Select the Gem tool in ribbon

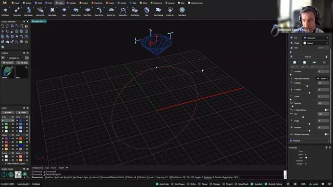(x=64, y=11)
